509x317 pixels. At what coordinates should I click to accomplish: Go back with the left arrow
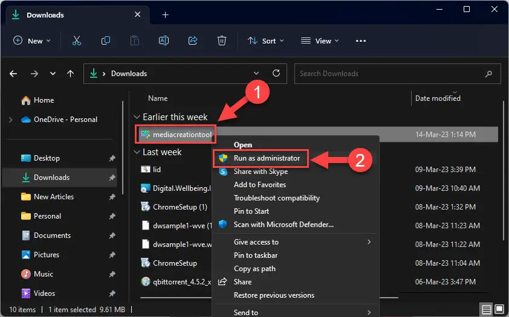(x=13, y=74)
